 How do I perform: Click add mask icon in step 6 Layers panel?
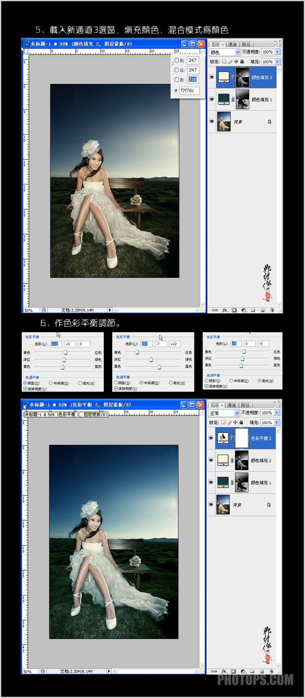[234, 671]
